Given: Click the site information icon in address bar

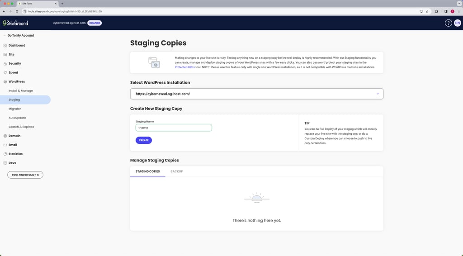Looking at the screenshot, I should pyautogui.click(x=25, y=11).
